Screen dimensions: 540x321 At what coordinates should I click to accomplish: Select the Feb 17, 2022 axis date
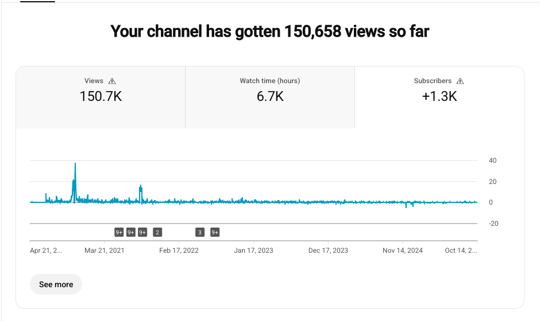179,250
